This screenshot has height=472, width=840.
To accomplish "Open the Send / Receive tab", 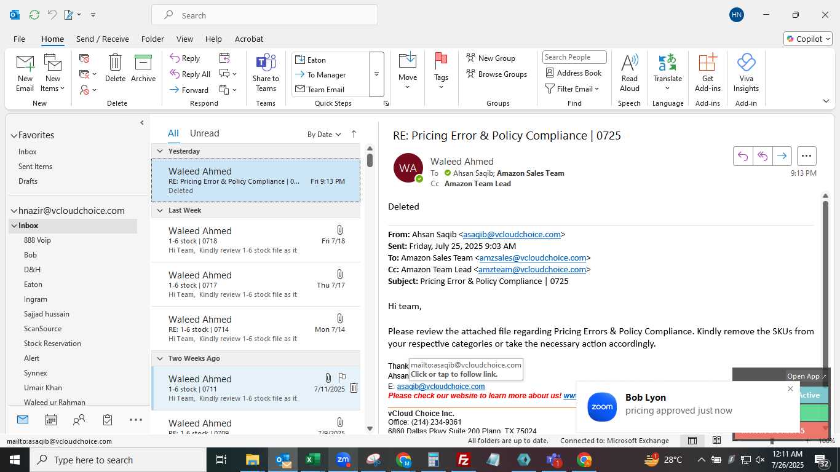I will coord(103,39).
